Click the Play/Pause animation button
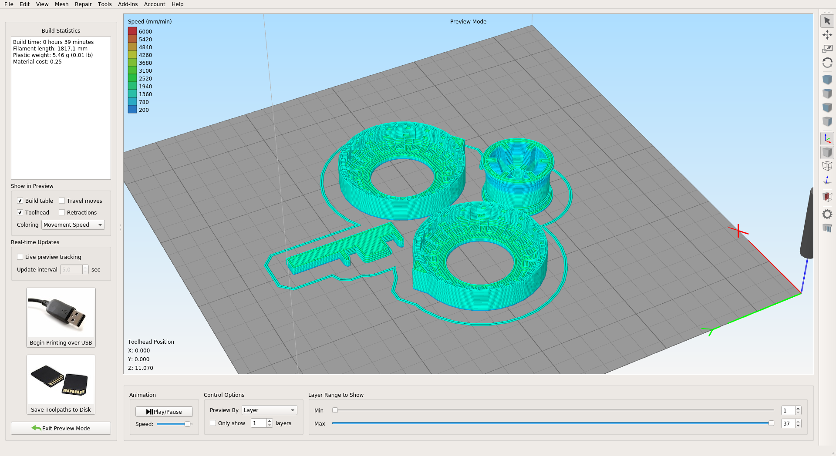 coord(164,412)
